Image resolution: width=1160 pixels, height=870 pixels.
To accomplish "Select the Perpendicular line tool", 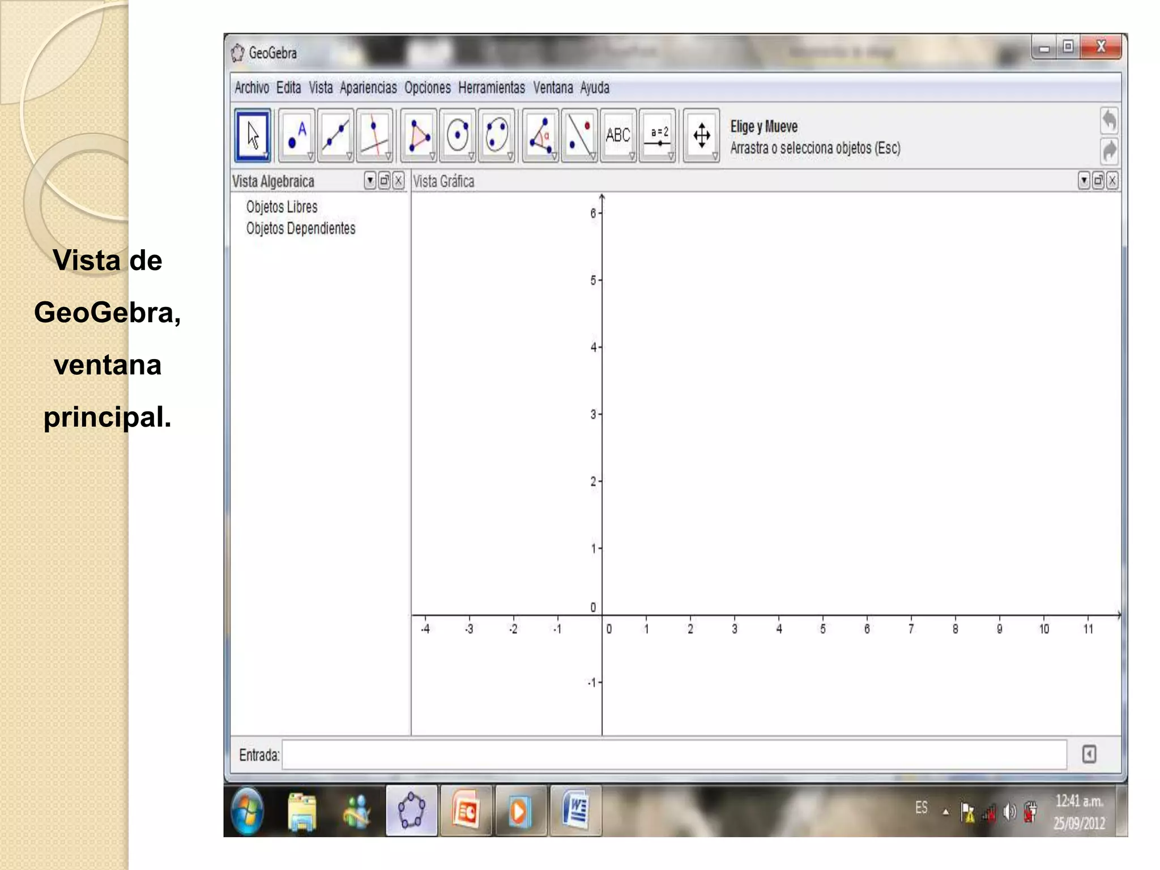I will click(x=374, y=136).
